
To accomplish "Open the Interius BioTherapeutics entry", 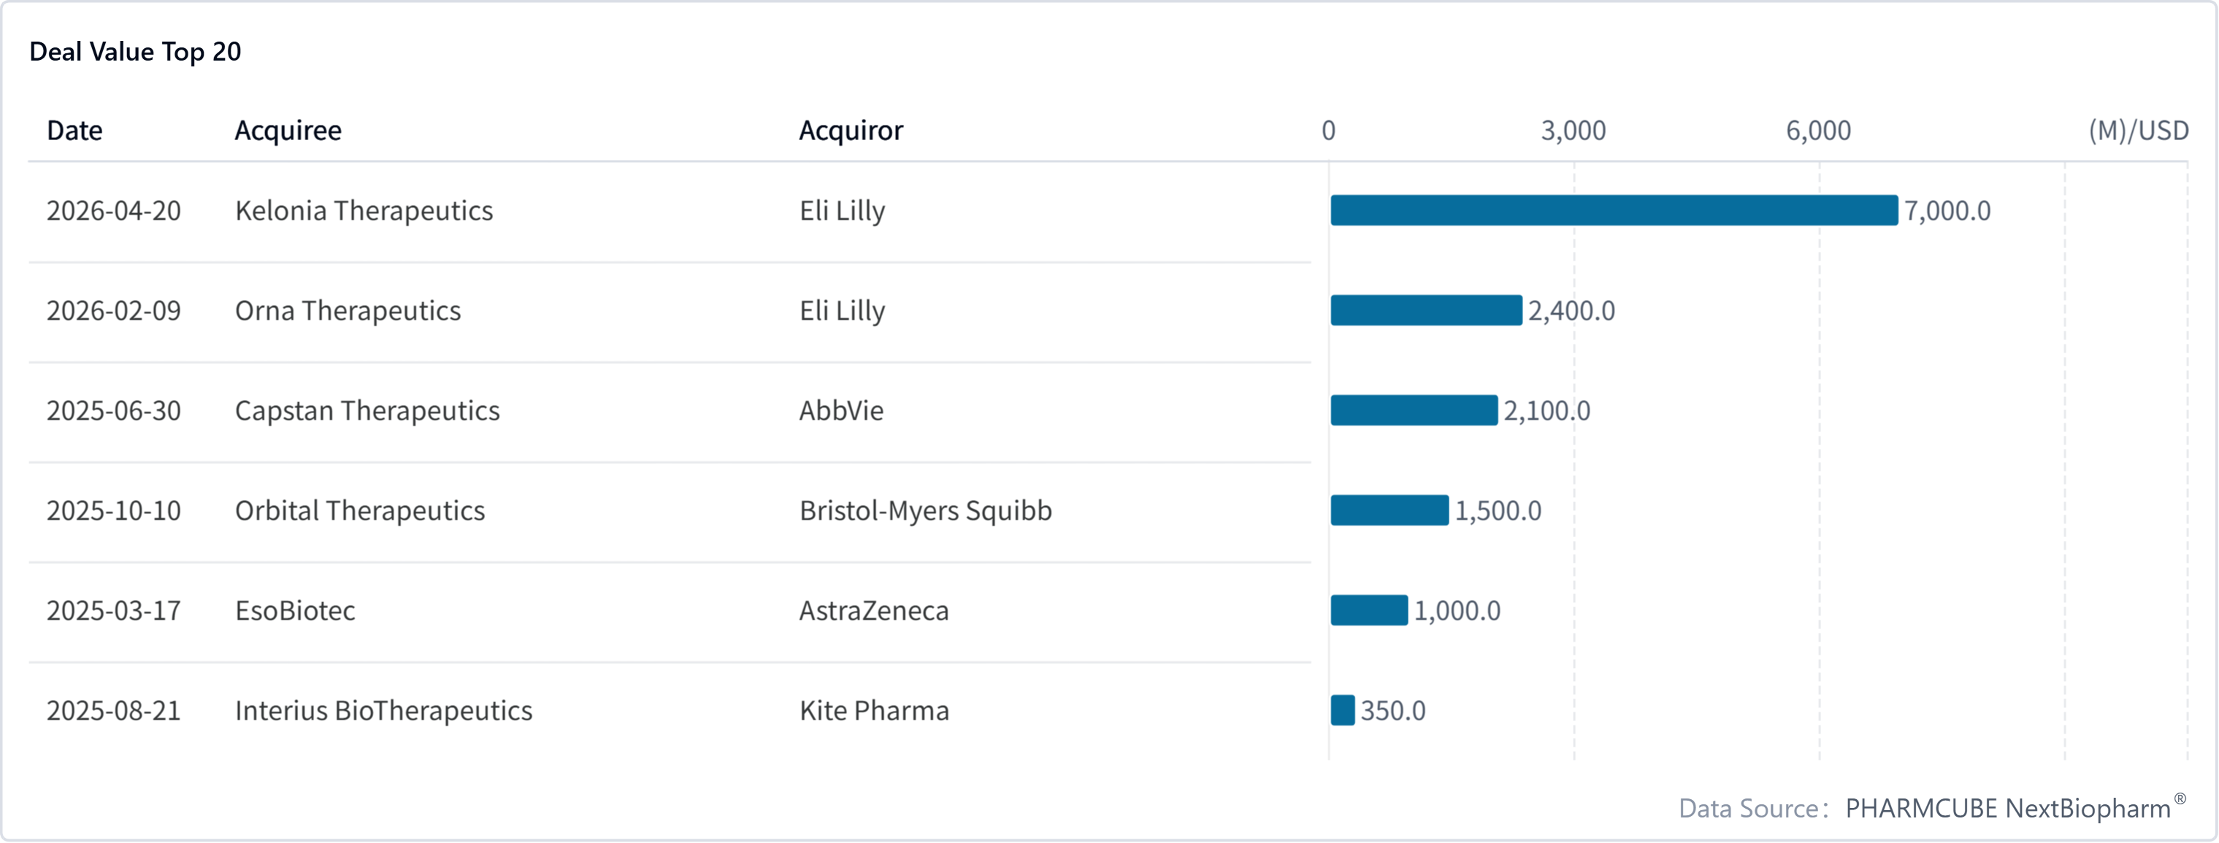I will click(383, 710).
